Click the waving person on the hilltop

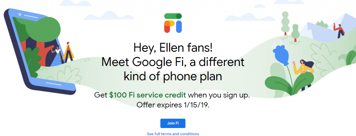pyautogui.click(x=339, y=31)
